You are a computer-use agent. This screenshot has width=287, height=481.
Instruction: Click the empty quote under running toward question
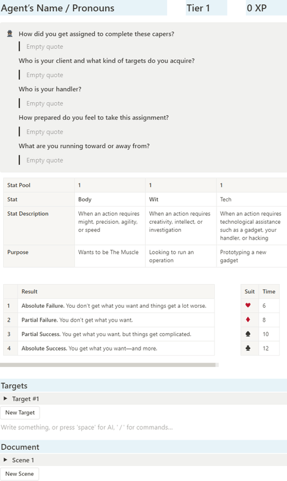pos(45,160)
